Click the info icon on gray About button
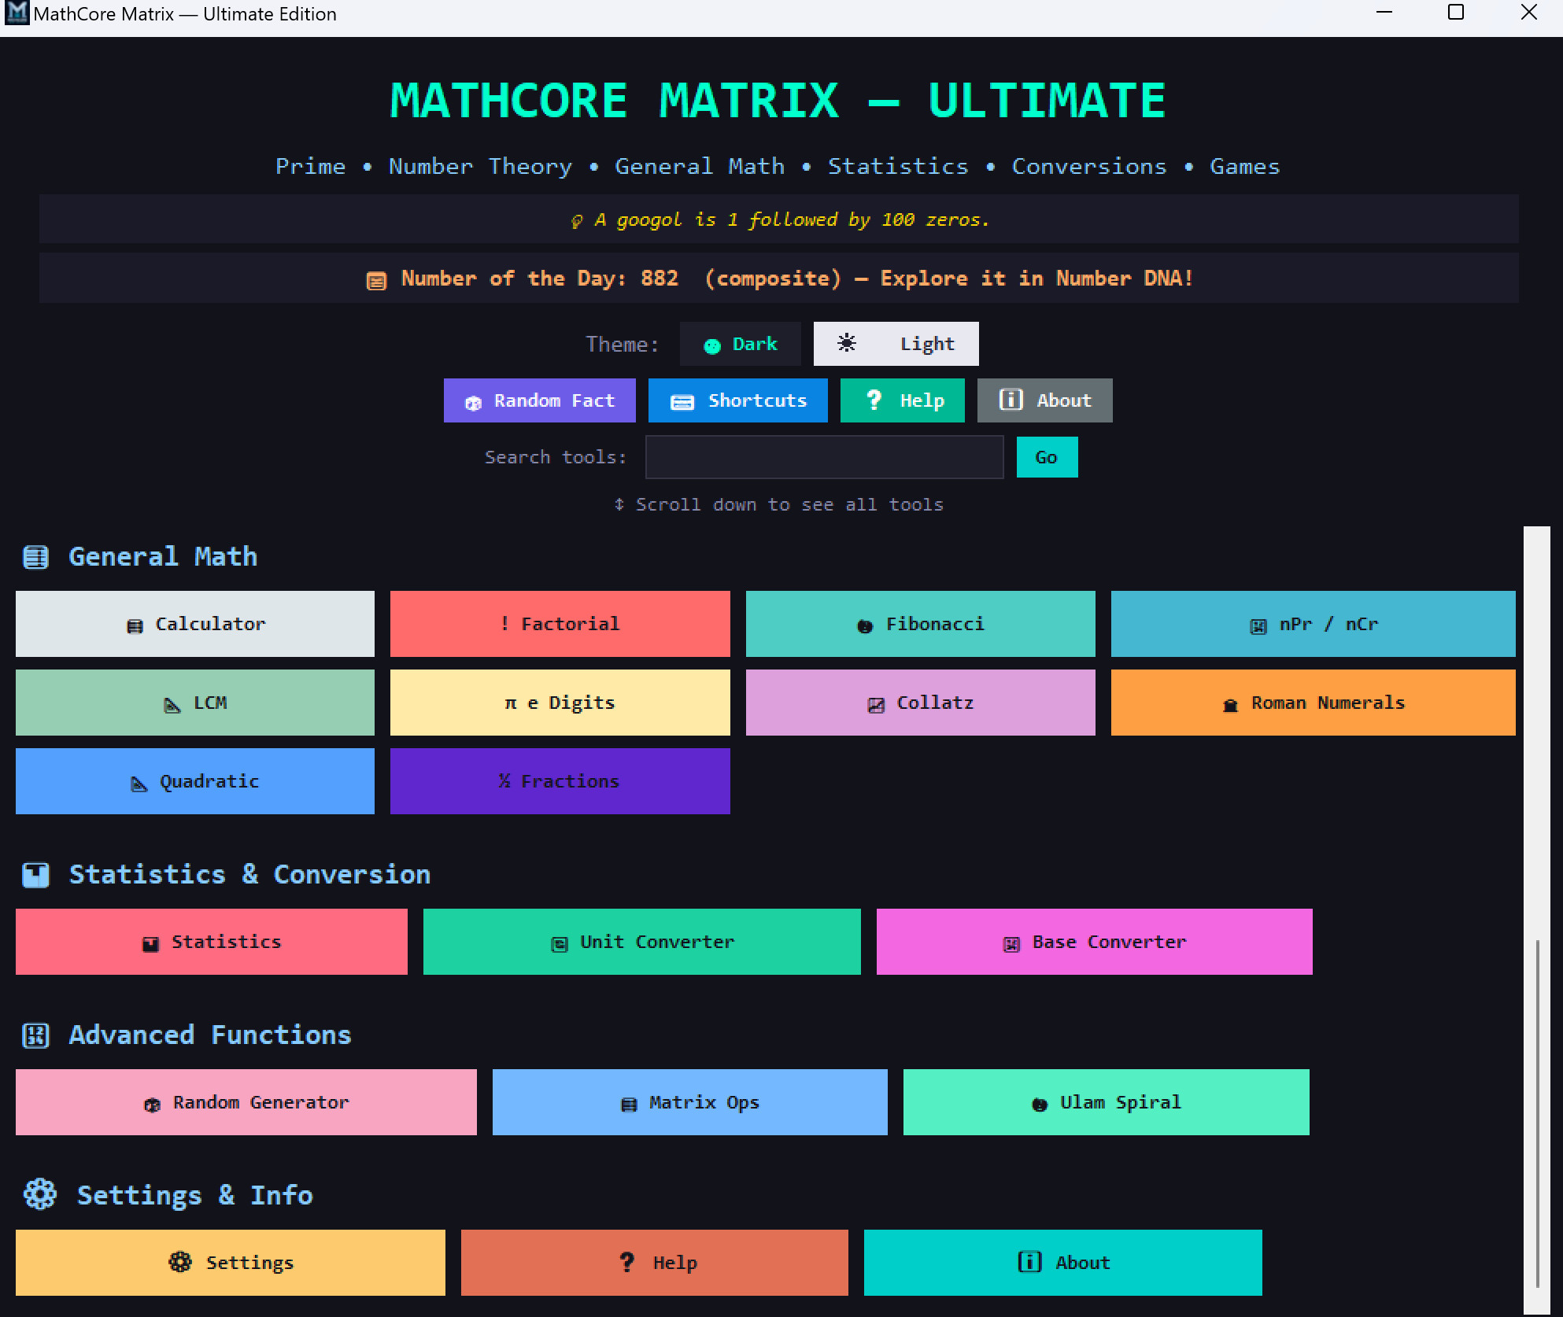 [x=1011, y=400]
